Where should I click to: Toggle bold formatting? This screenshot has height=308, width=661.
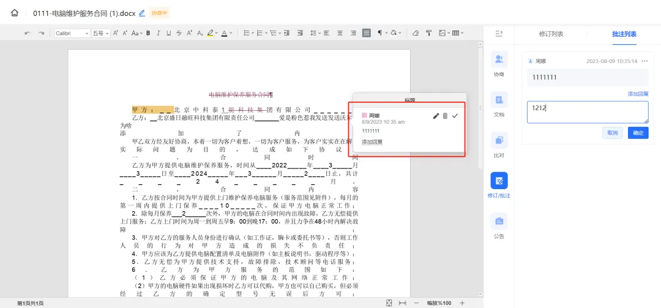[148, 33]
